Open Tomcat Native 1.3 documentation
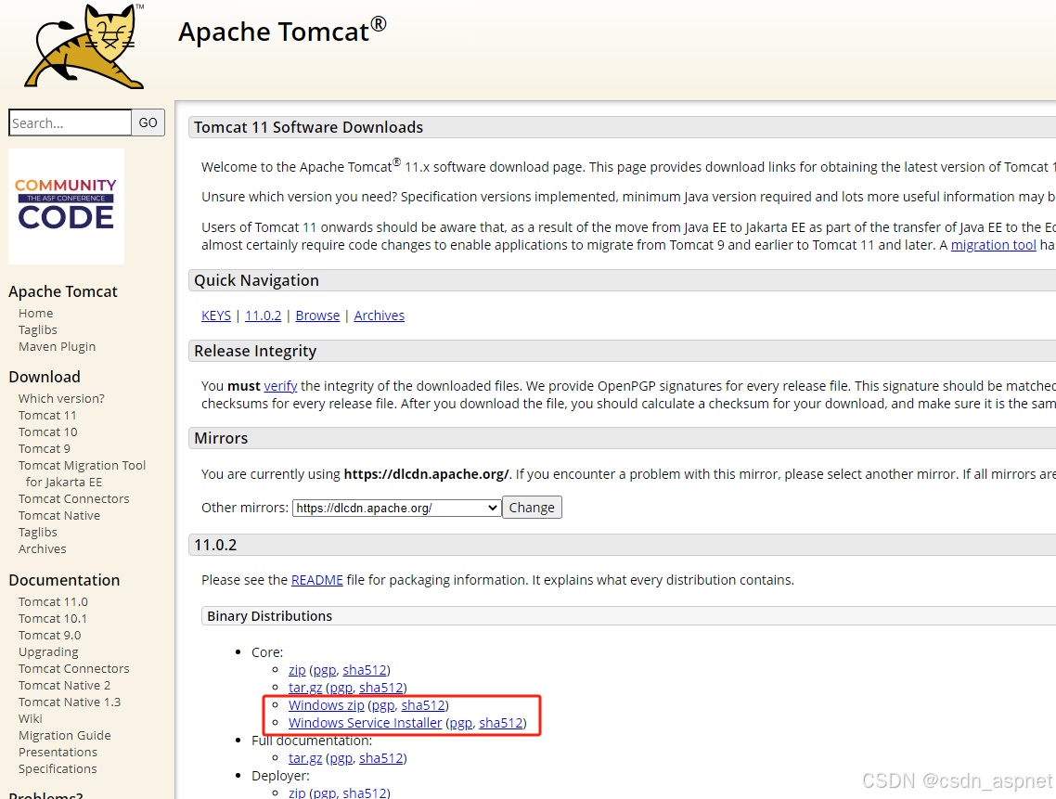This screenshot has width=1056, height=799. pyautogui.click(x=70, y=702)
